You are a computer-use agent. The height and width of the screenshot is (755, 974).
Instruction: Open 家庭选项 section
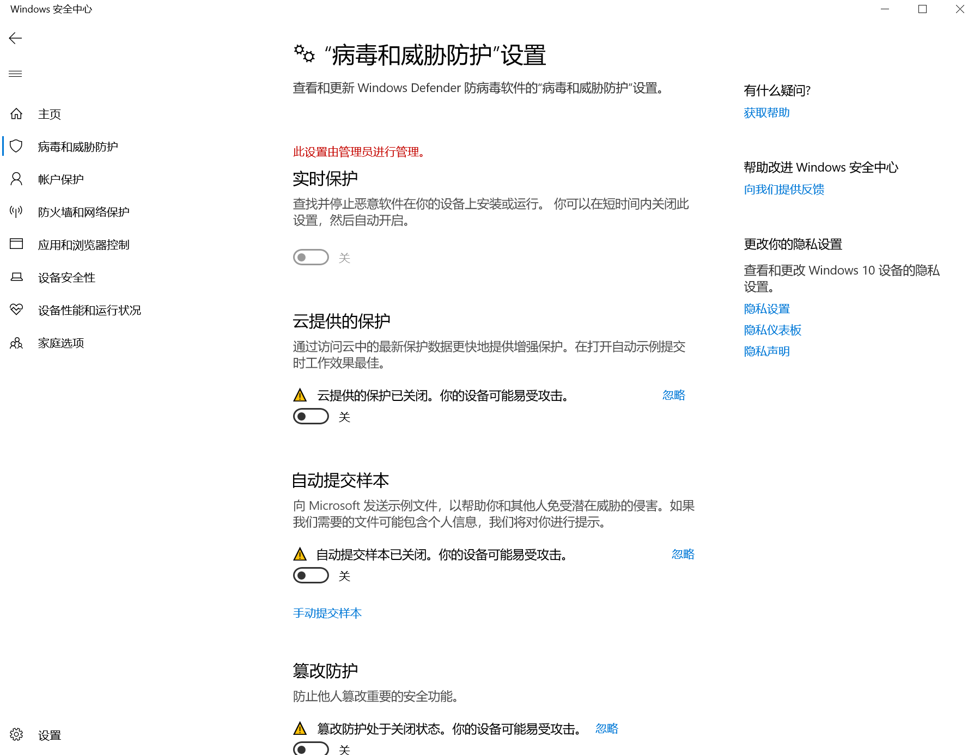[x=61, y=343]
